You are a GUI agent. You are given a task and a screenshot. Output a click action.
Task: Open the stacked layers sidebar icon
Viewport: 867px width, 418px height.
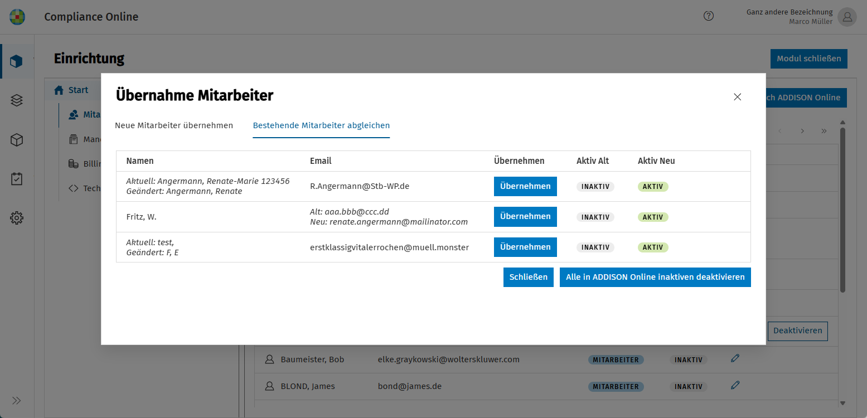click(17, 100)
